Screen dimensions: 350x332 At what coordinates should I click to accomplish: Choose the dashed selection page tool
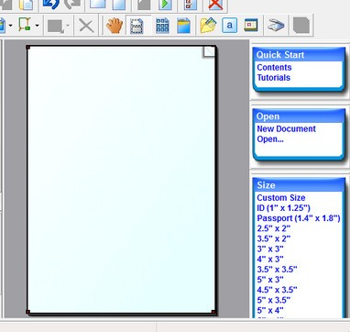[137, 26]
